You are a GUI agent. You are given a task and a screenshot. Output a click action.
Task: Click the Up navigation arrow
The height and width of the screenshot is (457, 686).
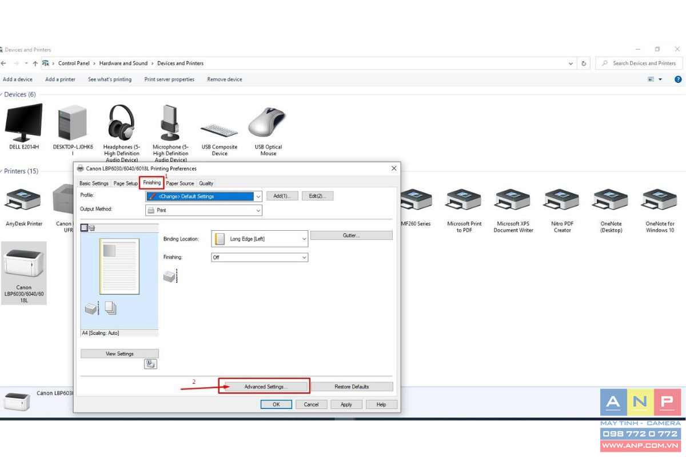click(x=35, y=63)
